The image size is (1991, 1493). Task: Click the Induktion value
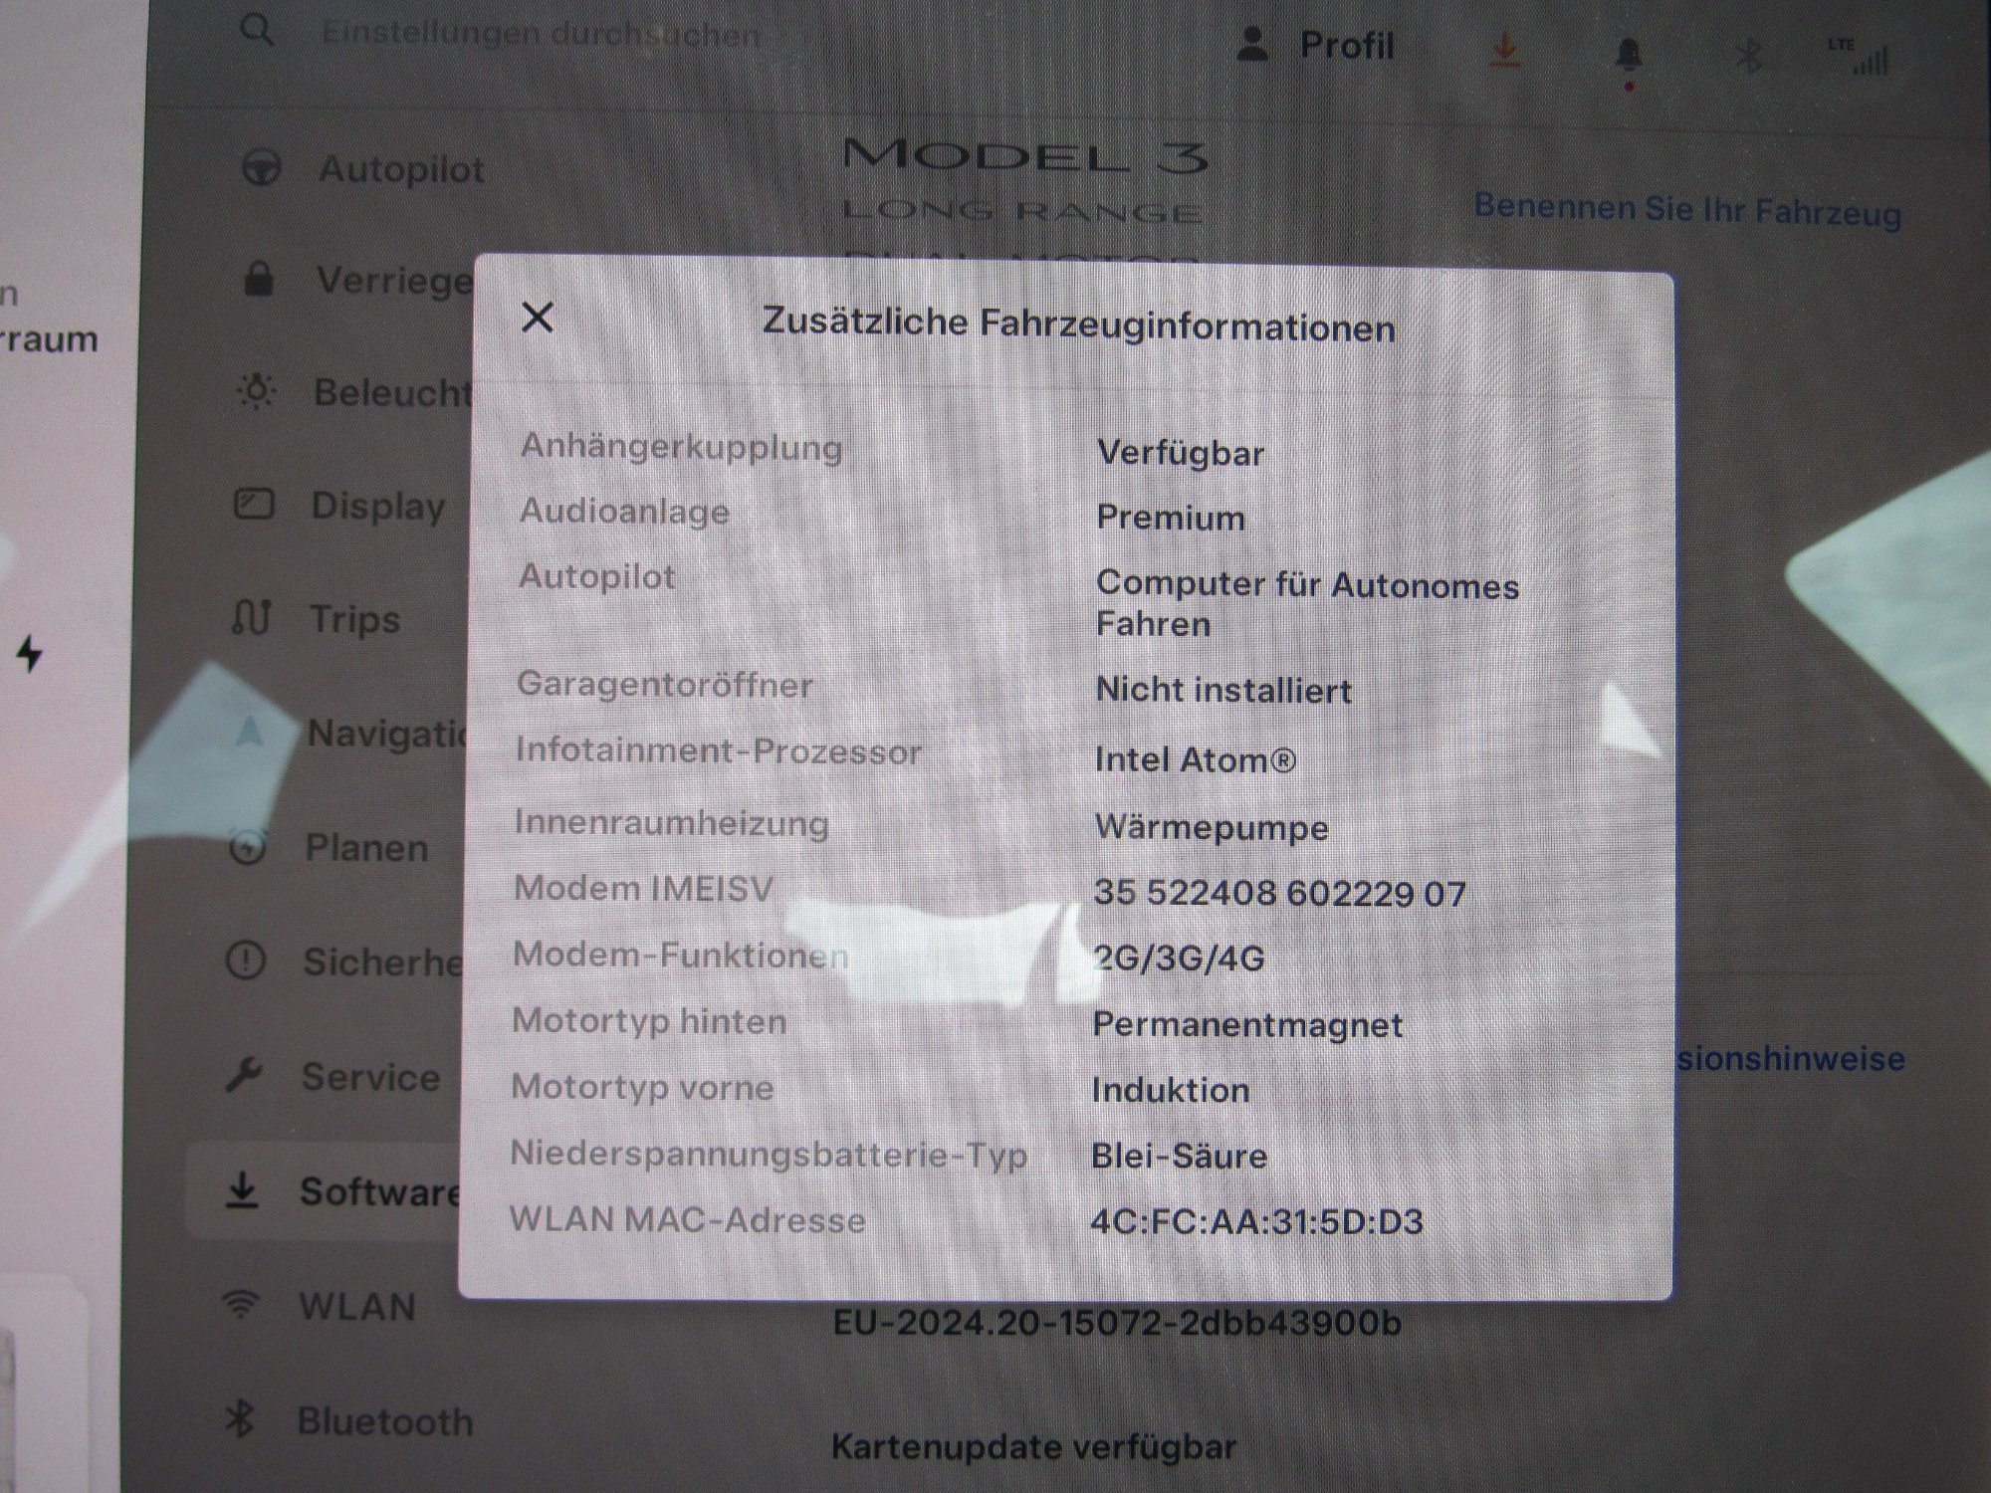coord(1171,1090)
